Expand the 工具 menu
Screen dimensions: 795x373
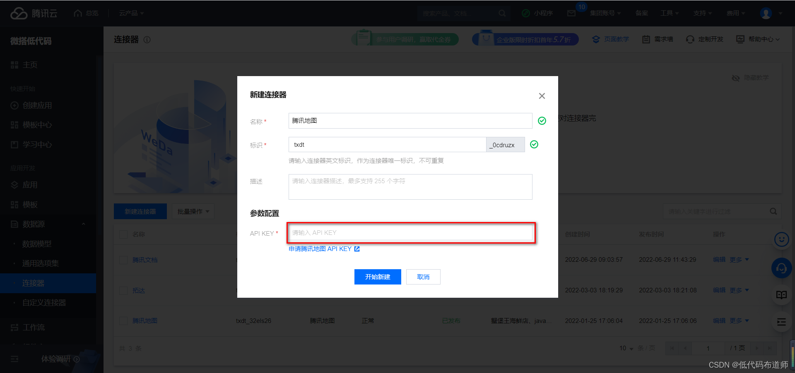(670, 13)
